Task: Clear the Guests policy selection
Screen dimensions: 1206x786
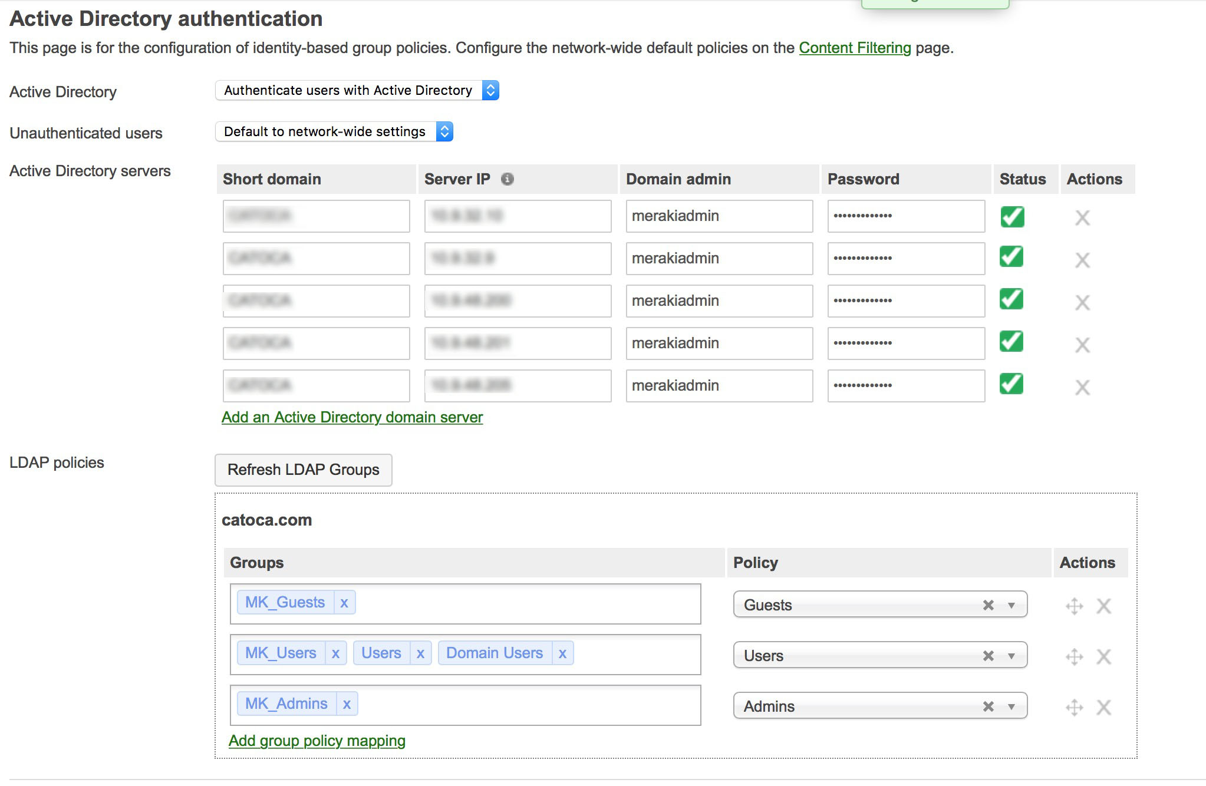Action: click(988, 605)
